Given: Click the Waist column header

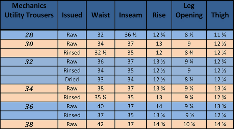Looking at the screenshot, I should (101, 15).
